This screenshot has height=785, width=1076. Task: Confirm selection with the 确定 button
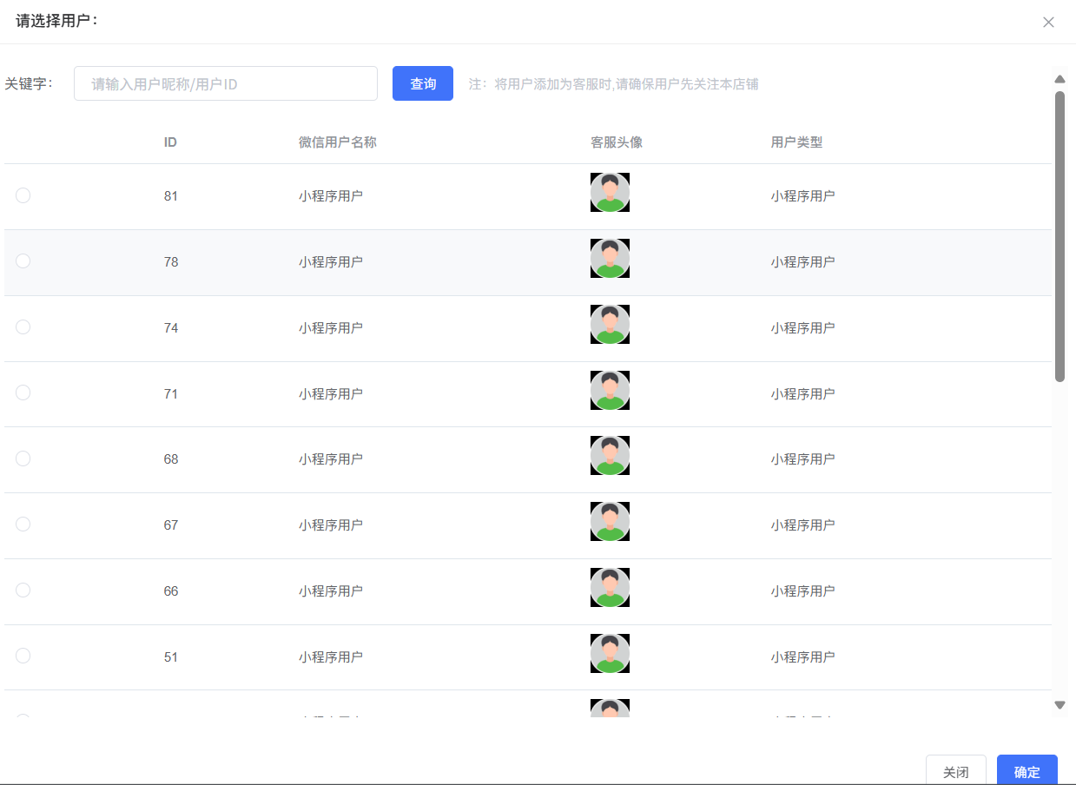coord(1027,770)
